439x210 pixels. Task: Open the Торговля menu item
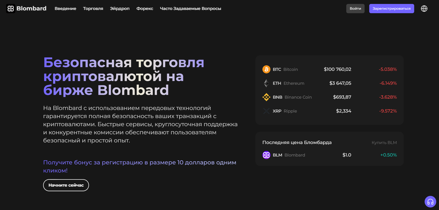[93, 8]
